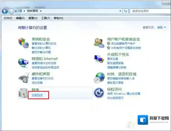Open 卸载程序 link under 程序
The height and width of the screenshot is (131, 171).
coord(37,95)
